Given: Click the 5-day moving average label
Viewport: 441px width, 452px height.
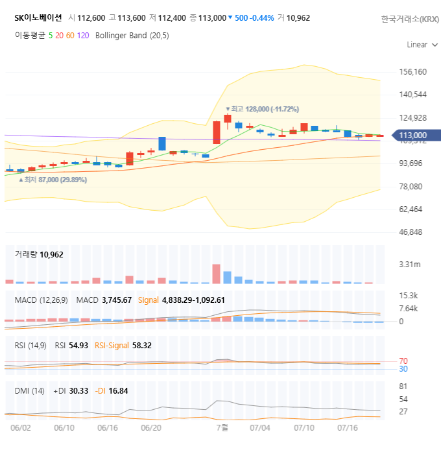Looking at the screenshot, I should click(51, 36).
